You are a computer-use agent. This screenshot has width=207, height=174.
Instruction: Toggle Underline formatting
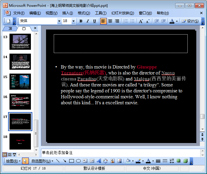point(94,21)
